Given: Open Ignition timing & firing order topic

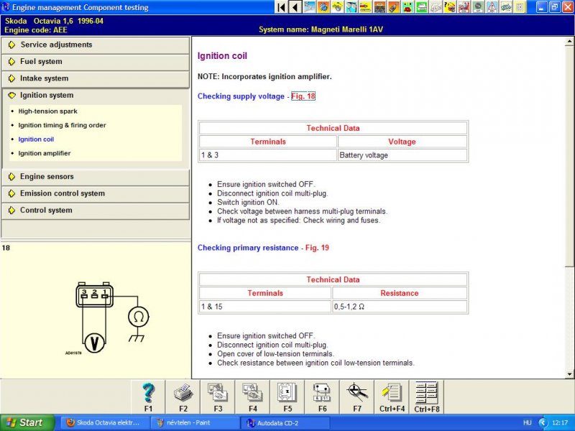Looking at the screenshot, I should tap(62, 125).
